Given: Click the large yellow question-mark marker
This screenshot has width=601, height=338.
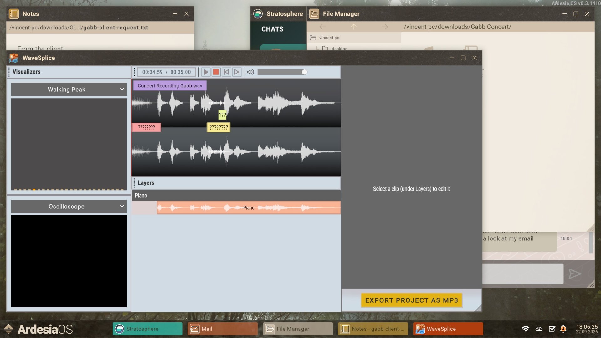Looking at the screenshot, I should 218,127.
